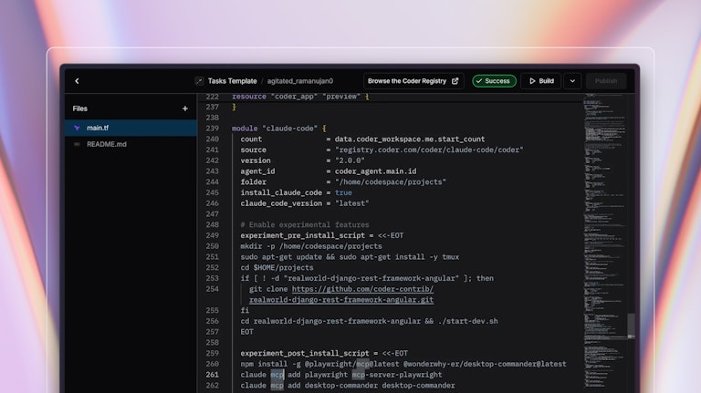
Task: Click the claude_code_version "latest" value
Action: click(x=351, y=203)
